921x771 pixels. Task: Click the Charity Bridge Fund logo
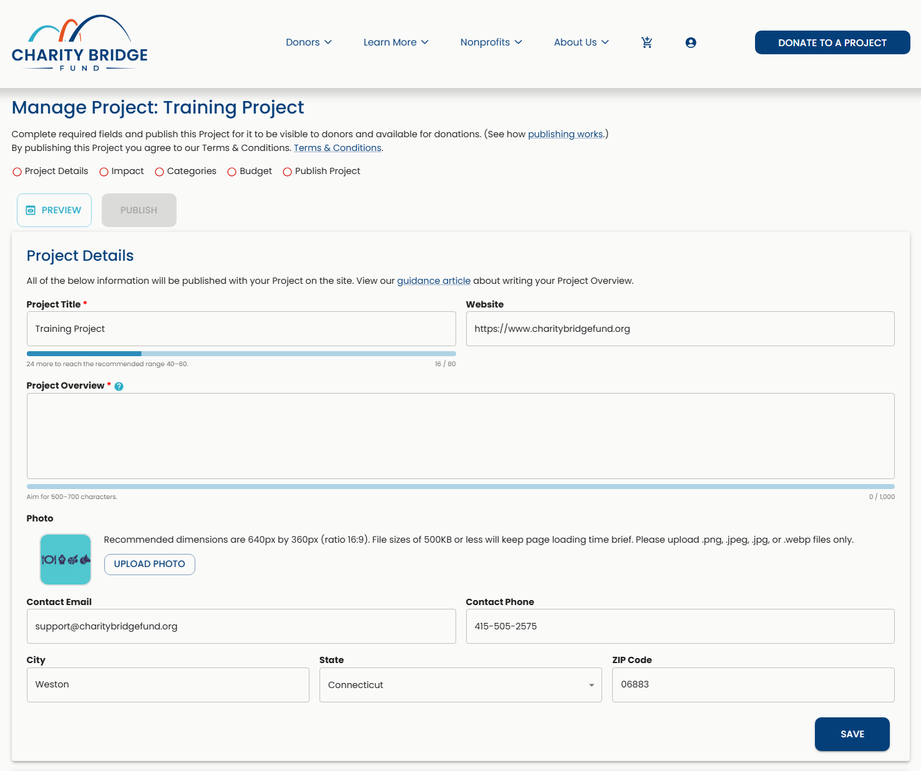tap(80, 43)
